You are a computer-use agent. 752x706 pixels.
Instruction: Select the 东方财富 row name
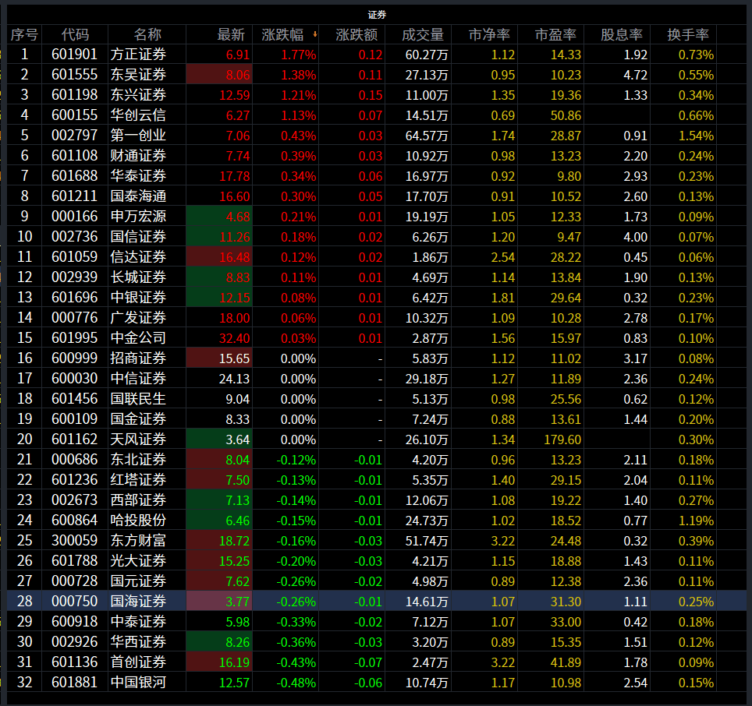(x=138, y=541)
